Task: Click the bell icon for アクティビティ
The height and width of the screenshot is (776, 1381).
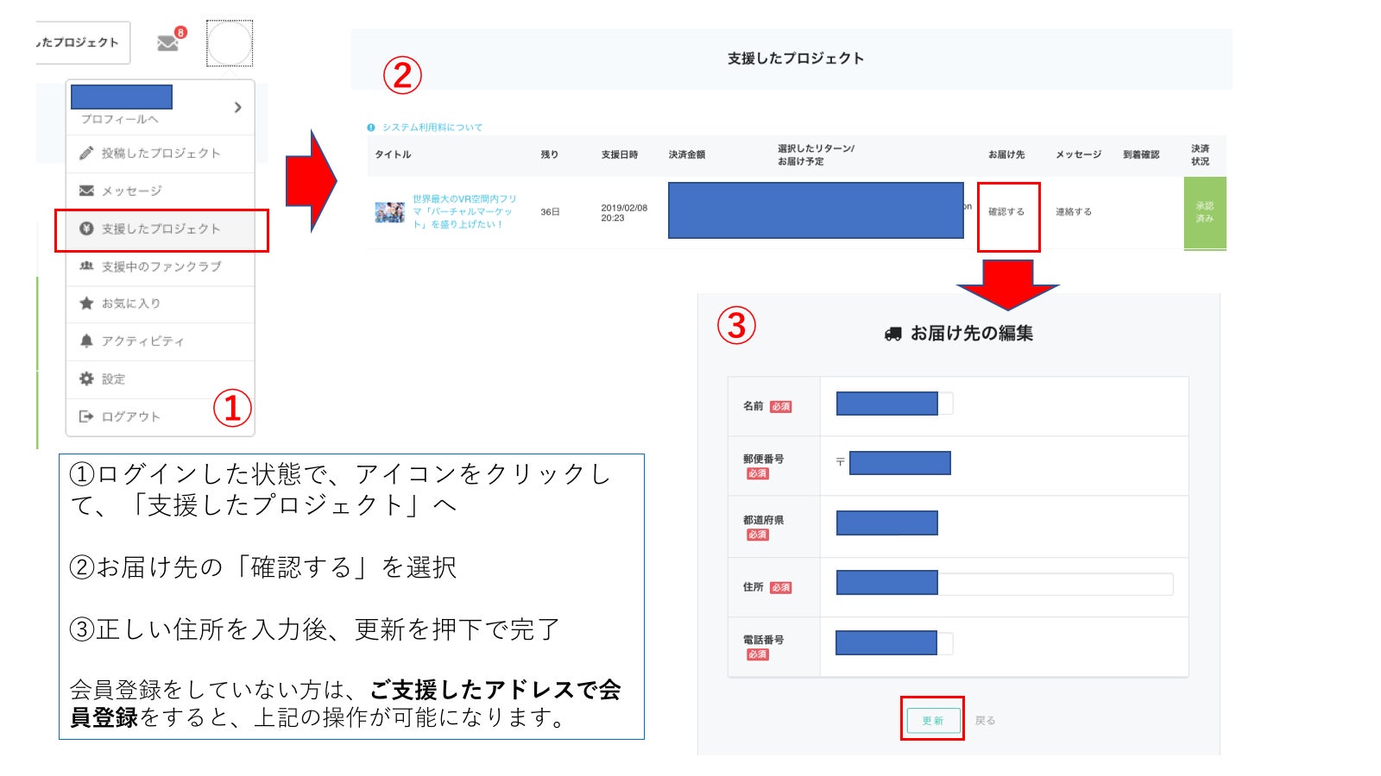Action: point(86,341)
